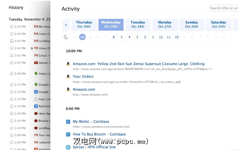Screen dimensions: 238x150
Task: Select the Saturday Oct 25th tab
Action: pos(219,25)
